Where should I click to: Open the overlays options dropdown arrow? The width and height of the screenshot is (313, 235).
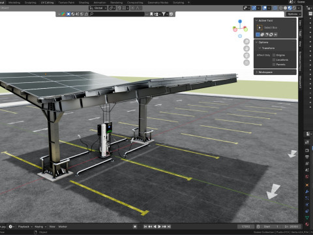[269, 8]
